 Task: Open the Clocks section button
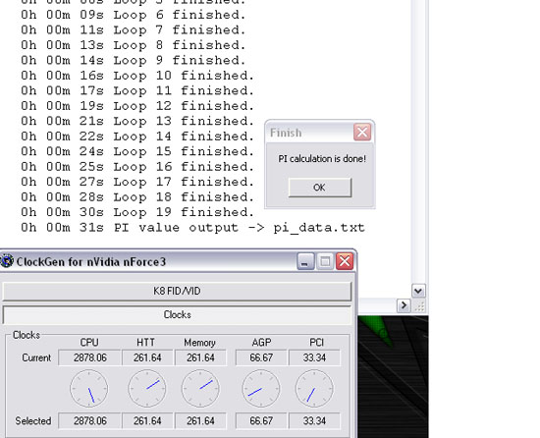coord(177,314)
